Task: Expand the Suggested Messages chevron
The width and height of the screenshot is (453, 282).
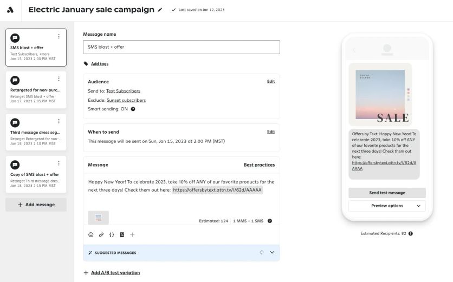Action: click(272, 252)
